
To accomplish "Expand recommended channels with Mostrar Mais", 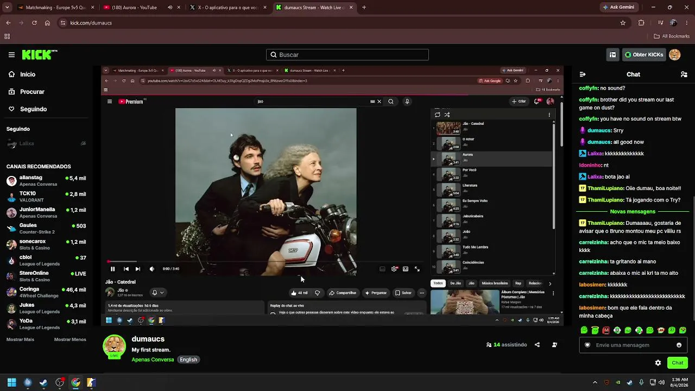I will point(20,339).
